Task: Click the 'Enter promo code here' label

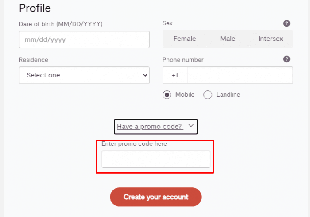Action: [x=134, y=144]
